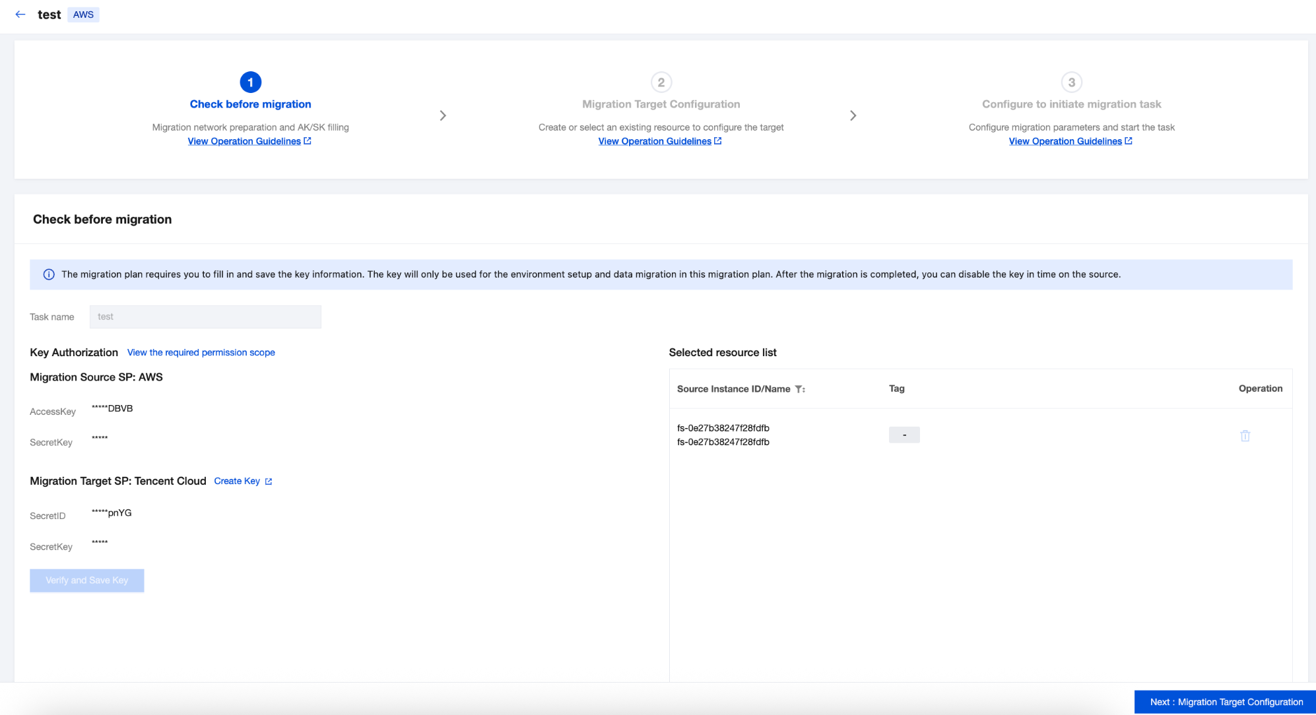The height and width of the screenshot is (715, 1316).
Task: Click the delete trash icon for fs-0e27b38247f28fdfb
Action: 1245,435
